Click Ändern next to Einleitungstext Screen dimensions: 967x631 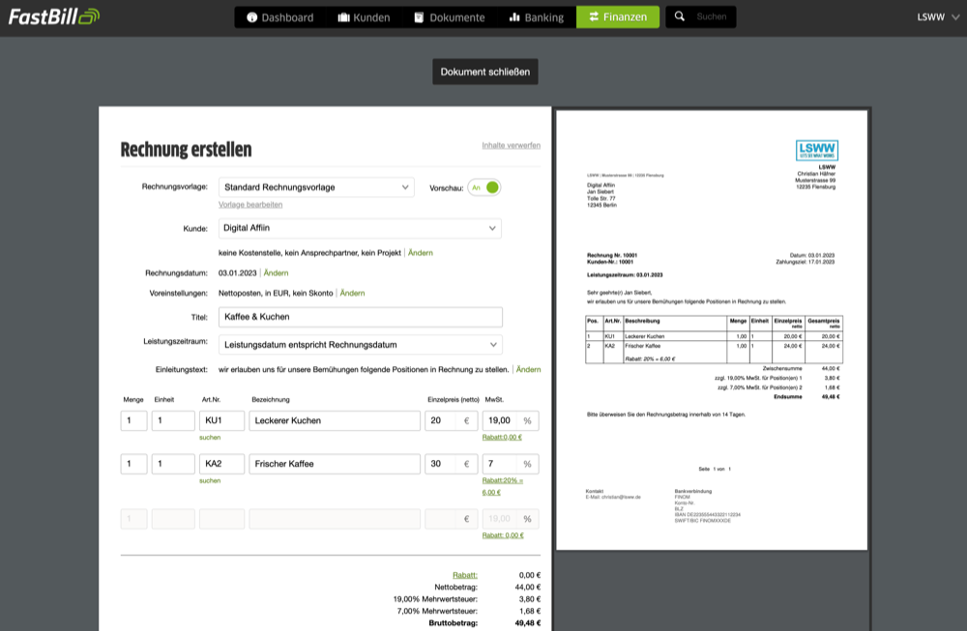point(528,370)
